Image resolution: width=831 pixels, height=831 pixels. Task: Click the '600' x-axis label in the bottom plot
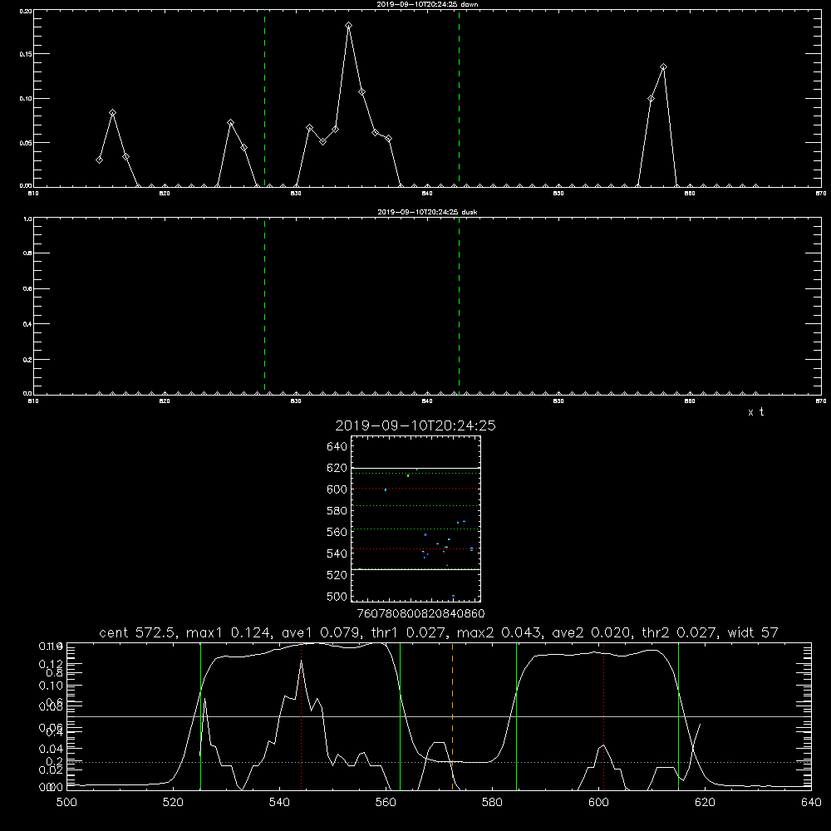click(599, 803)
